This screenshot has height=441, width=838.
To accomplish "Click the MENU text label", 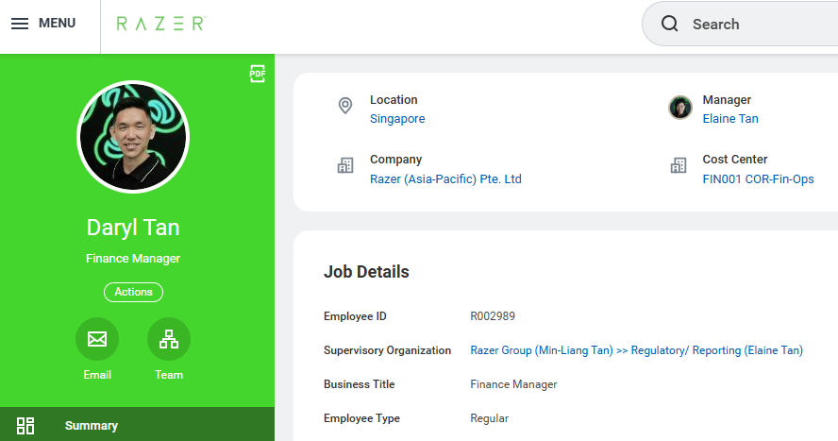I will (58, 23).
